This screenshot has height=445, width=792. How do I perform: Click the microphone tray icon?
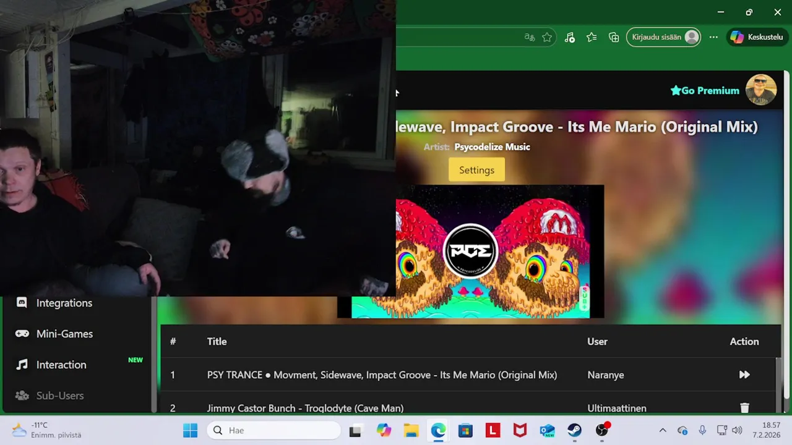pyautogui.click(x=702, y=430)
